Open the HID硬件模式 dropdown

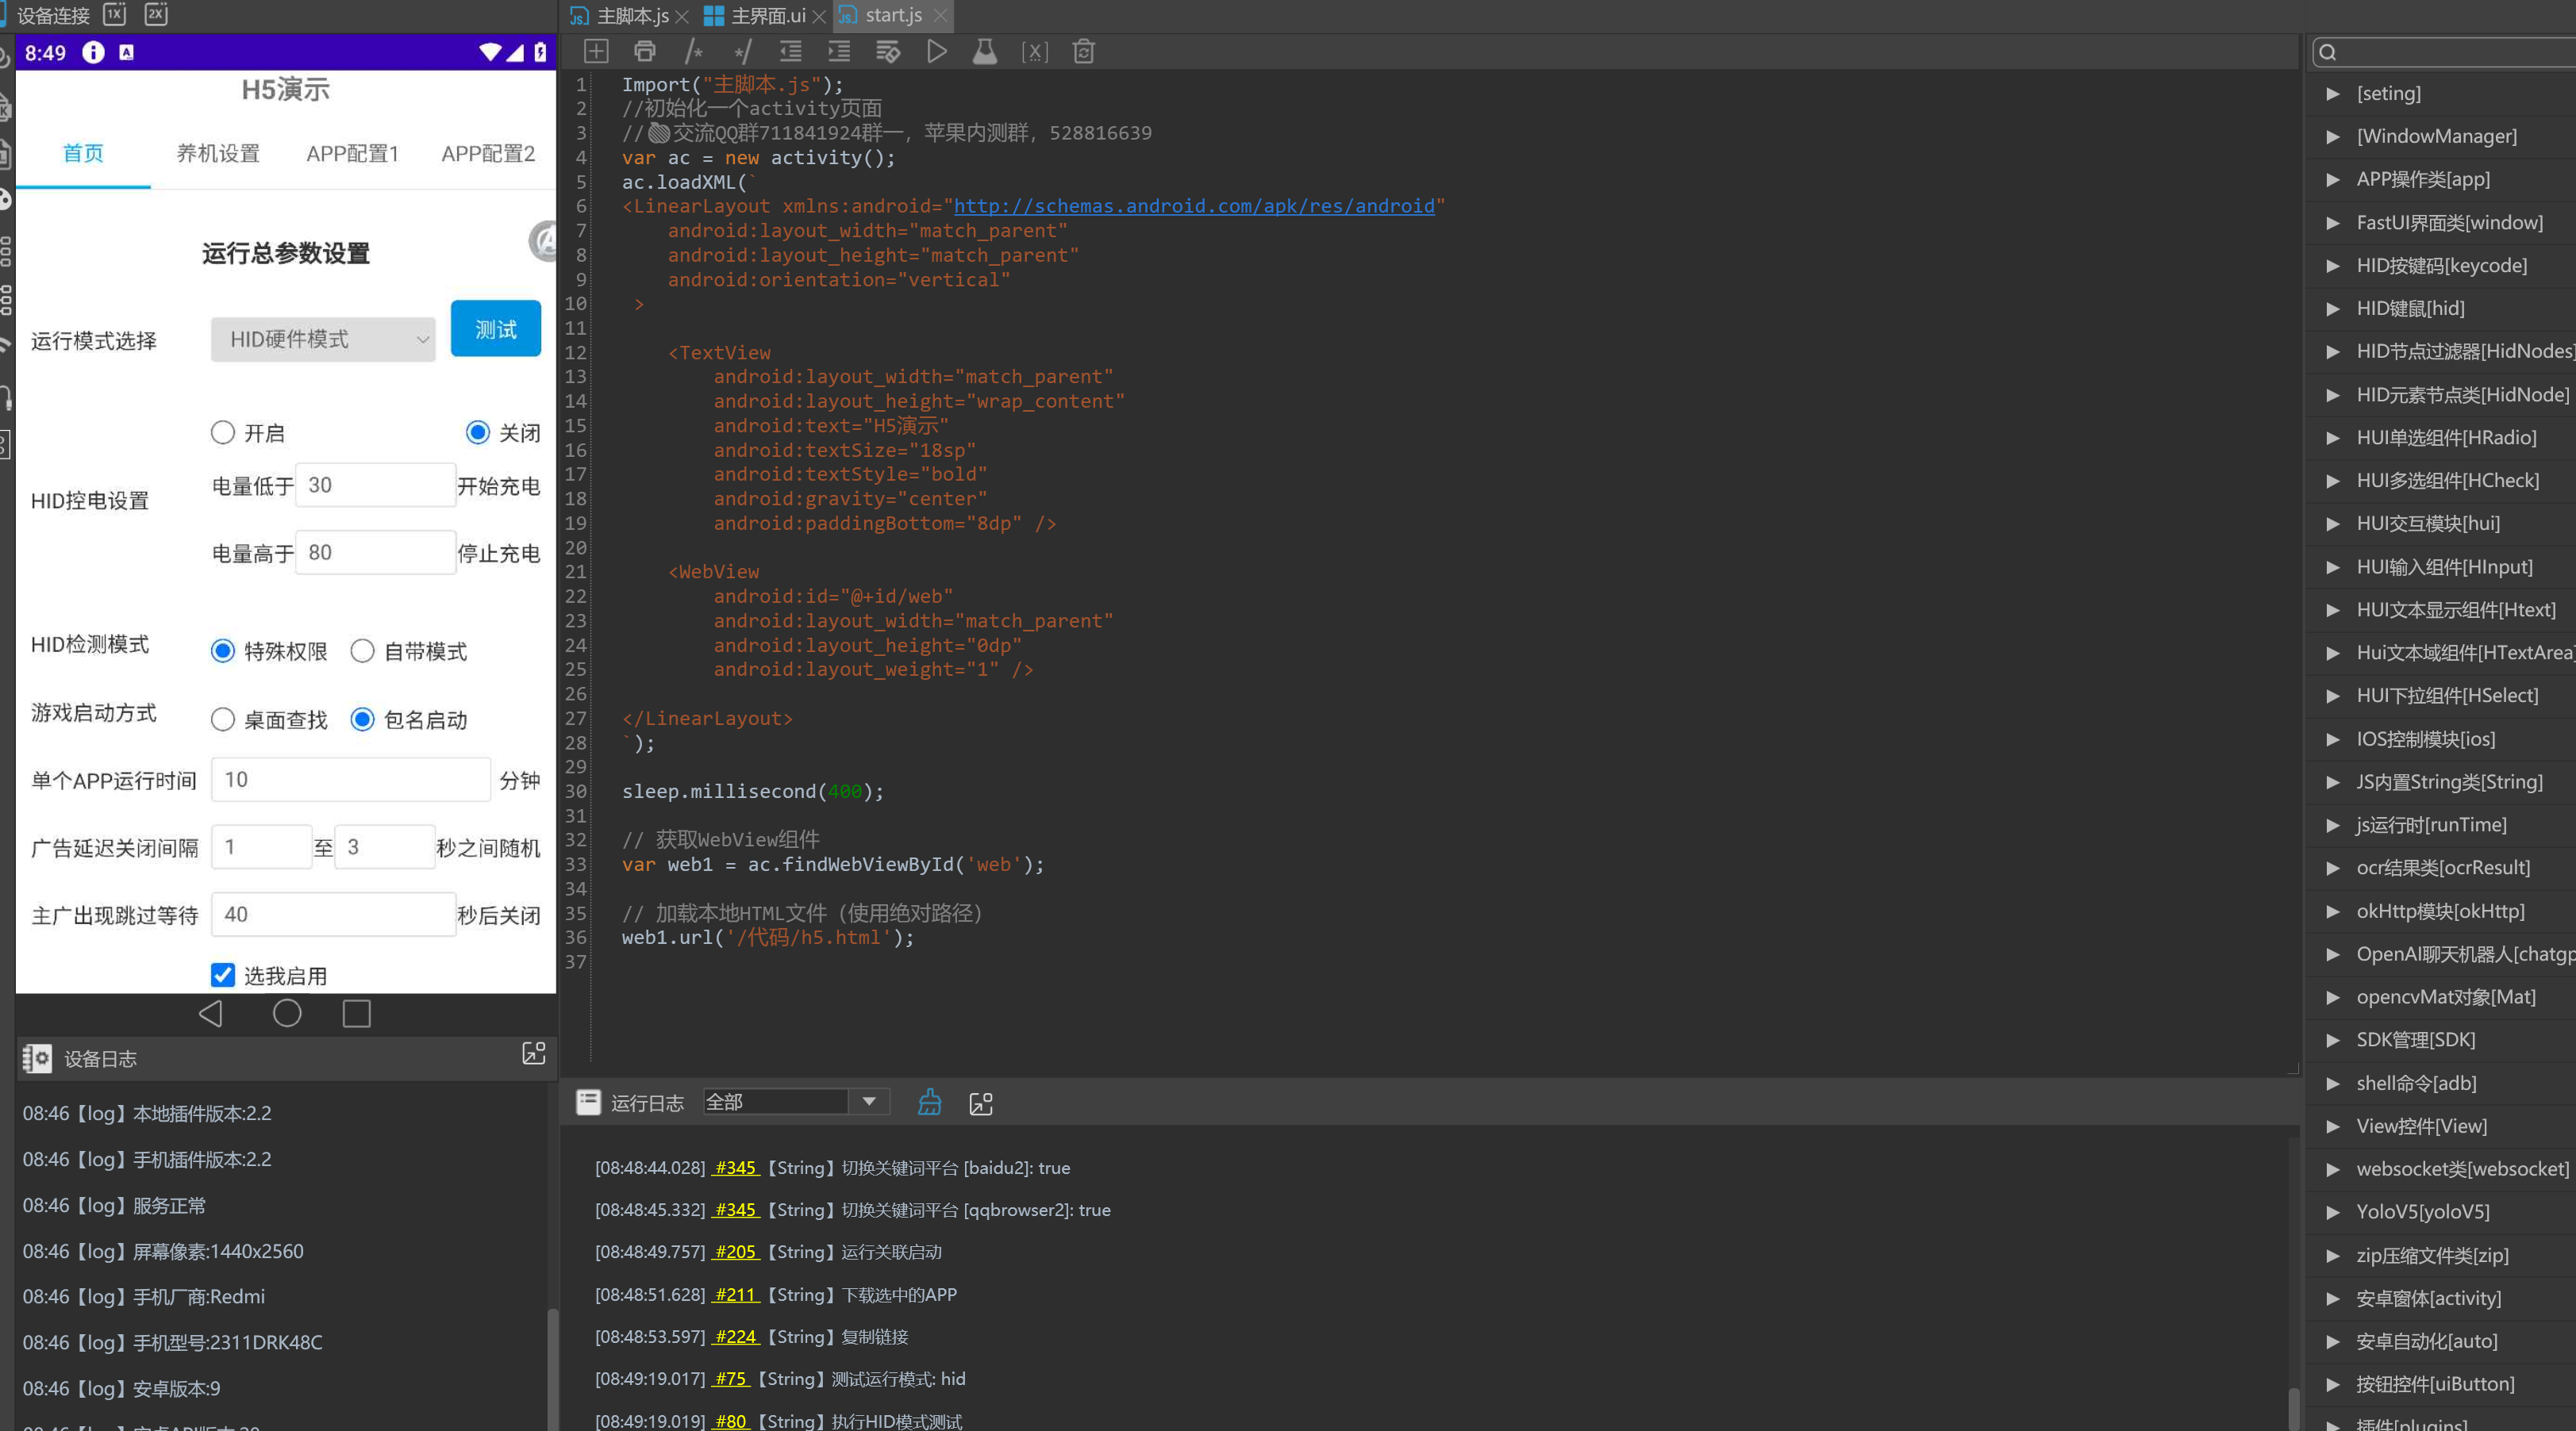click(323, 340)
